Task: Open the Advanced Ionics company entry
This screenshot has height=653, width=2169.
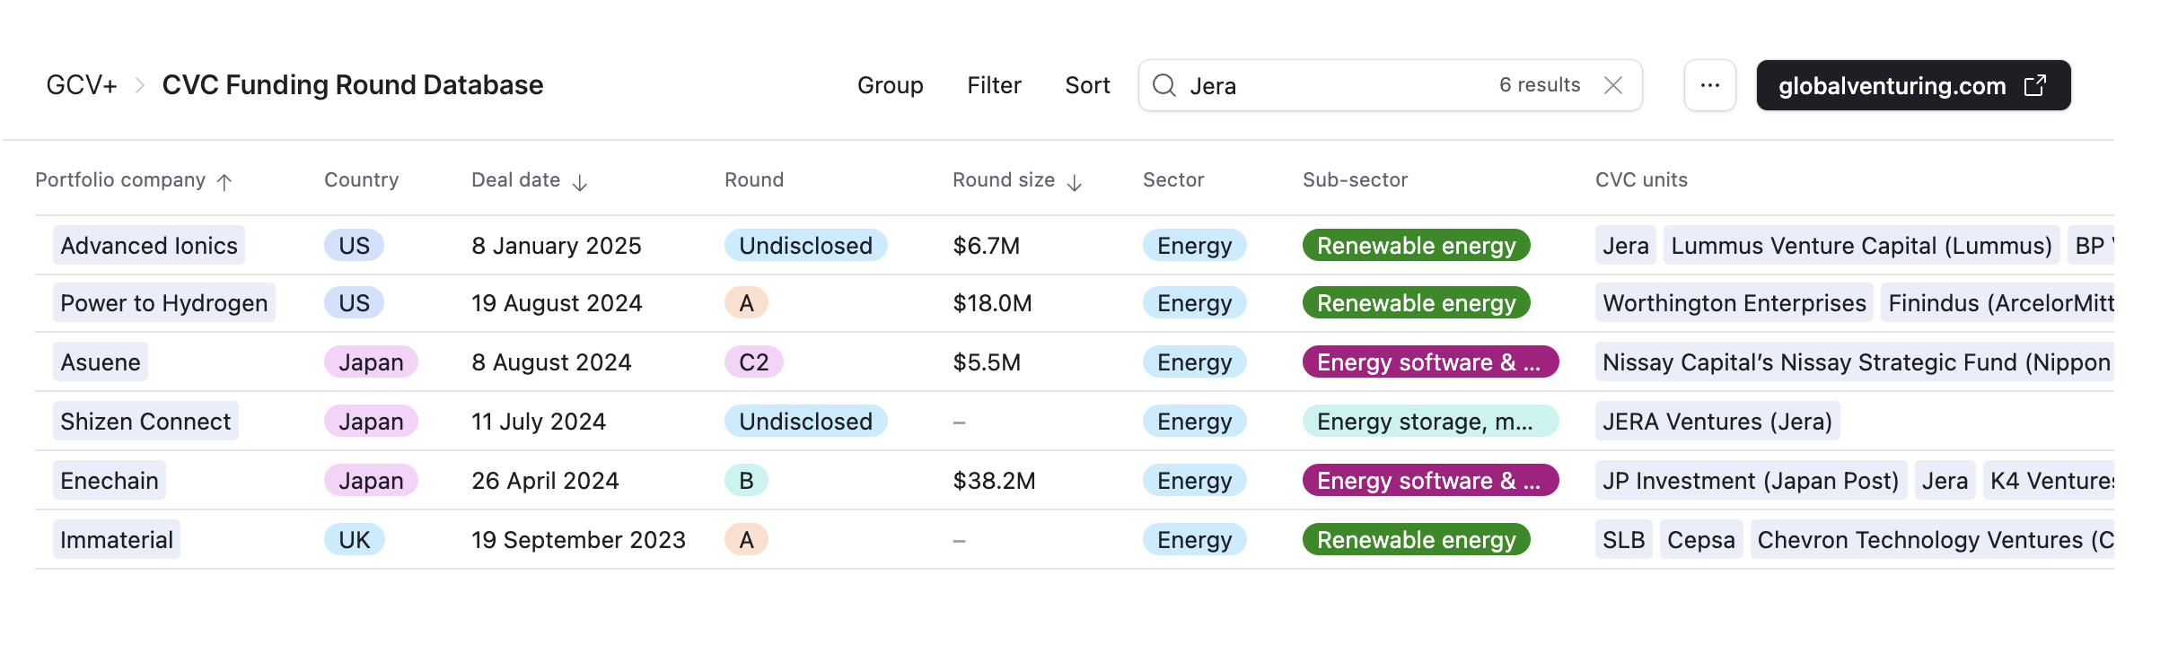Action: (149, 246)
